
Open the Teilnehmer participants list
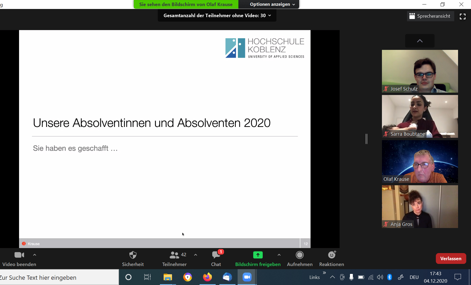174,255
